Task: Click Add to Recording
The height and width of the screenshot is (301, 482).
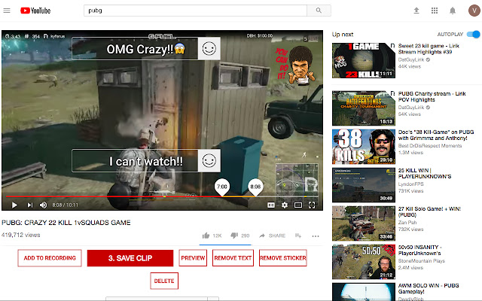Action: click(50, 258)
